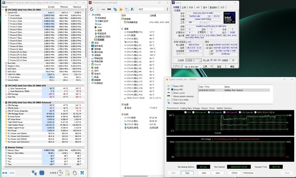Click AIDA64 clipboard-style toolbar icon
Image resolution: width=296 pixels, height=178 pixels.
click(x=127, y=9)
